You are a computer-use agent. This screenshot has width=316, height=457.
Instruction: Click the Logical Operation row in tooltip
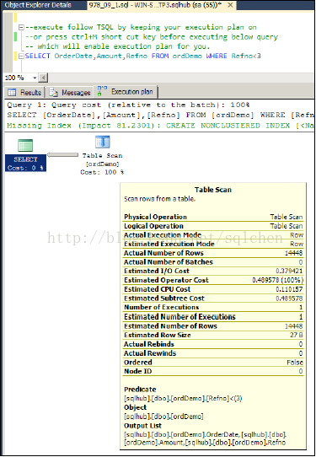(213, 226)
